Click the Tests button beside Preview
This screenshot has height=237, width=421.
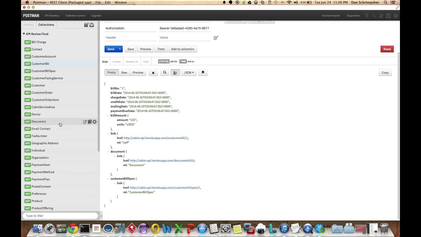pyautogui.click(x=161, y=49)
